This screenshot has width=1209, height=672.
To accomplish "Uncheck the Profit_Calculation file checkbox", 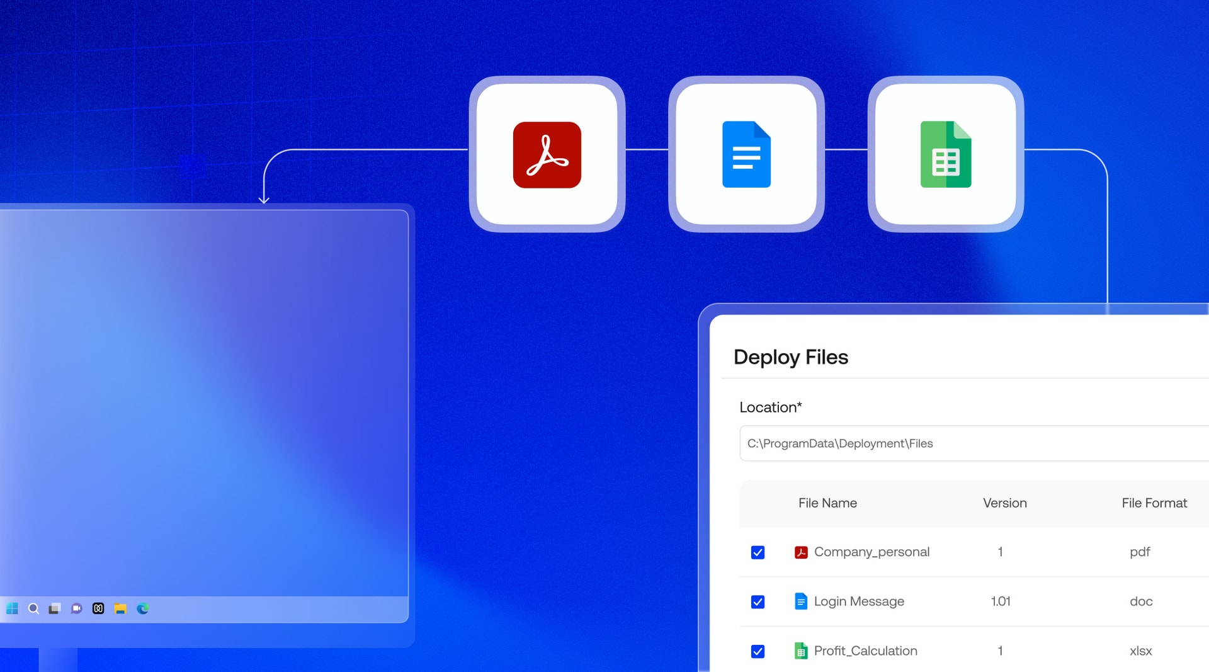I will pyautogui.click(x=758, y=651).
